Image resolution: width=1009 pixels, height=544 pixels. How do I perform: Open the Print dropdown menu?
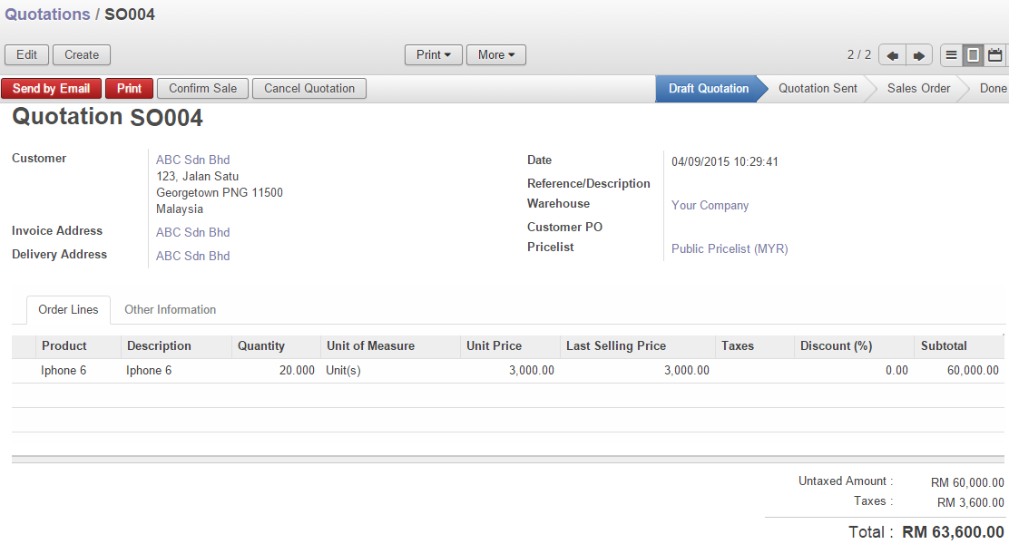click(x=433, y=55)
